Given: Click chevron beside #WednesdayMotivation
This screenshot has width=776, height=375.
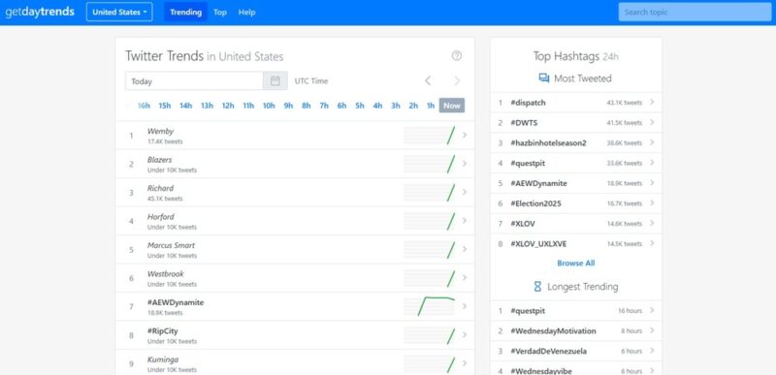Looking at the screenshot, I should (x=652, y=330).
